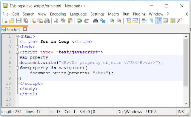The image size is (191, 117).
Task: Click line number 5 in the margin
Action: [10, 57]
